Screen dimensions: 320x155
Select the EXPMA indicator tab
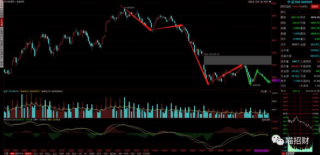click(x=146, y=153)
